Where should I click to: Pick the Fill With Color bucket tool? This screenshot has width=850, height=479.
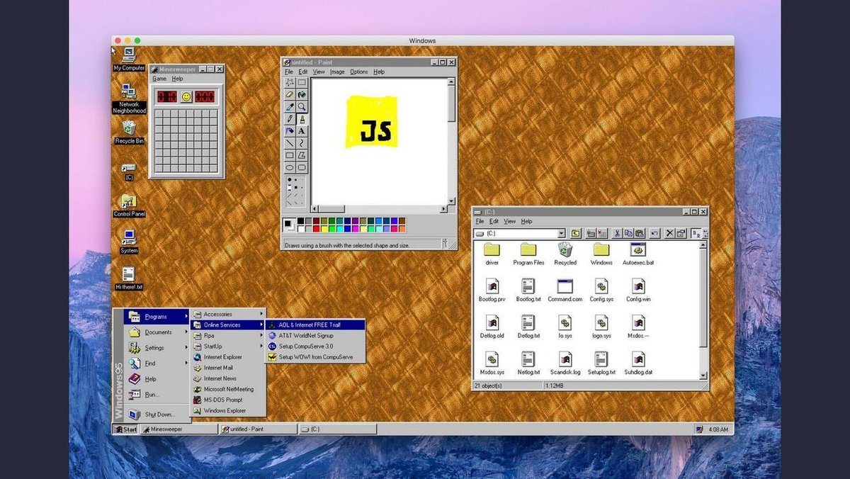click(302, 94)
